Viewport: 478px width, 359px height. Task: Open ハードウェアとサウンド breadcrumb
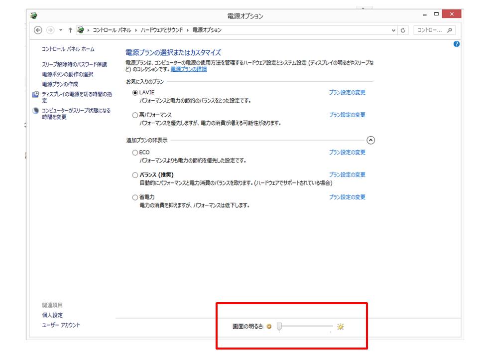[161, 30]
